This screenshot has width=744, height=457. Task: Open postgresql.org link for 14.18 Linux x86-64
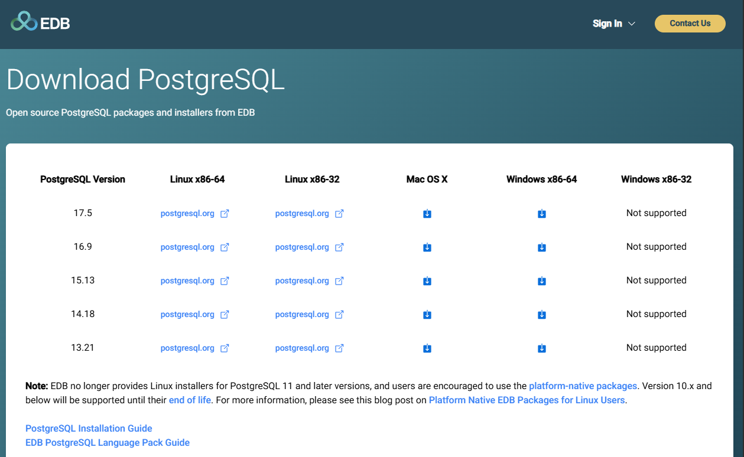tap(187, 315)
